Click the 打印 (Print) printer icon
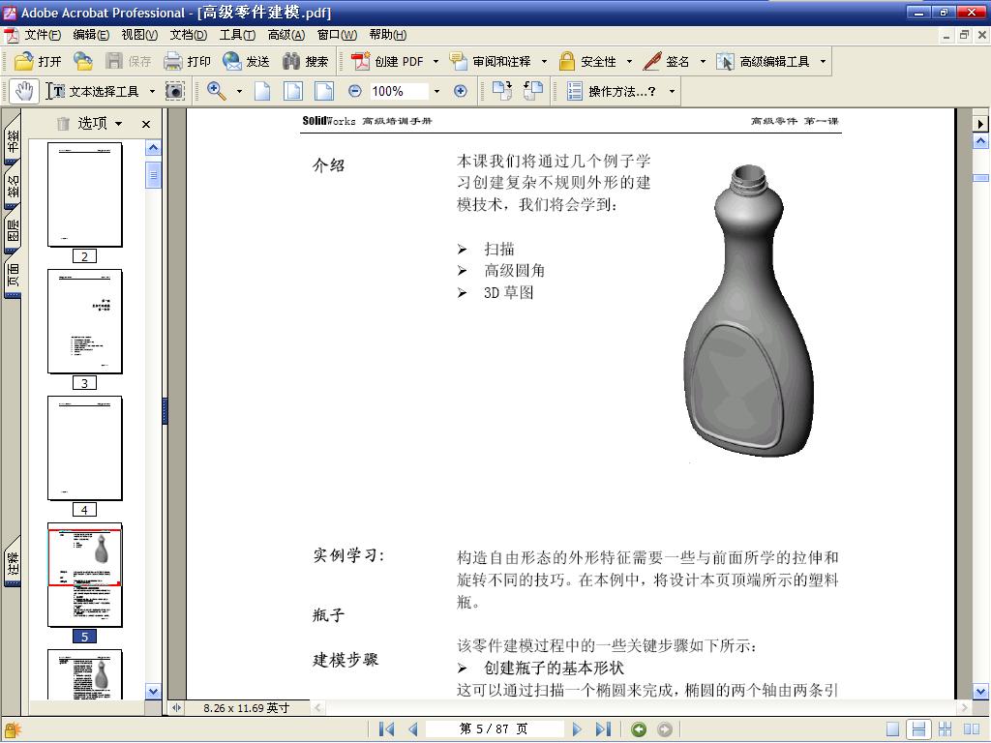Screen dimensions: 991x743 (x=172, y=61)
